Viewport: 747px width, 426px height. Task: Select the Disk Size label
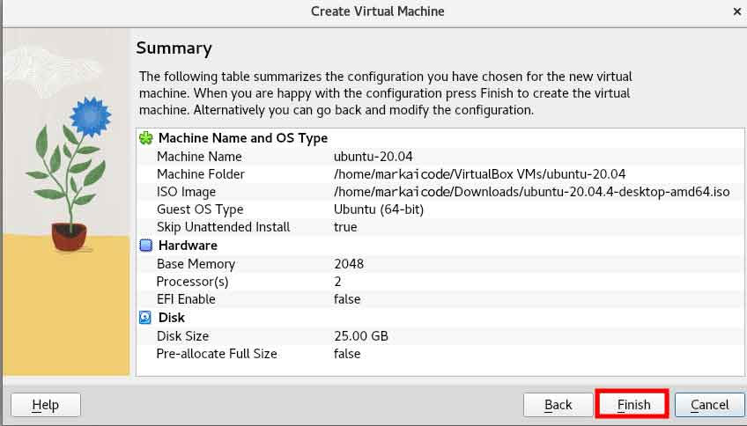point(183,336)
